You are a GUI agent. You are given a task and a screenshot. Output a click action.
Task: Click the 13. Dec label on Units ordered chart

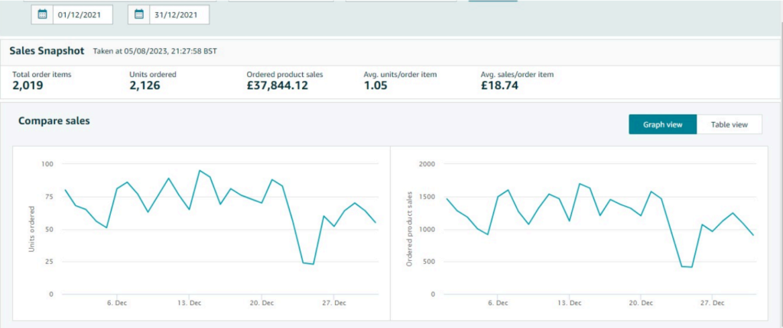189,303
